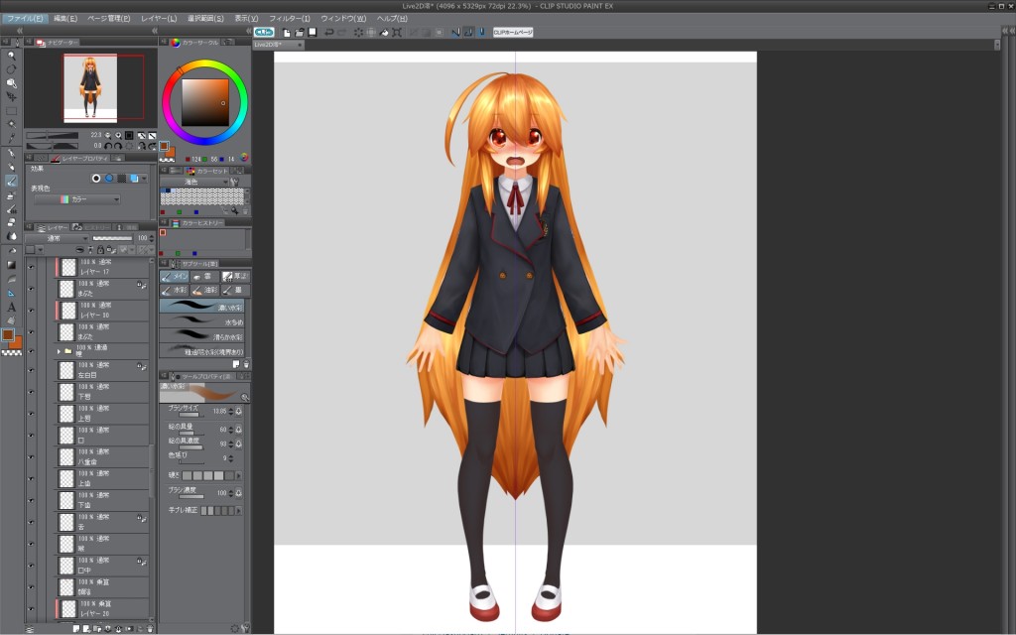This screenshot has height=635, width=1016.
Task: Toggle visibility of レイヤー 10 layer
Action: click(31, 311)
